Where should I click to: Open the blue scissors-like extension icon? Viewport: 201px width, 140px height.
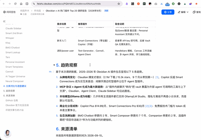161,4
